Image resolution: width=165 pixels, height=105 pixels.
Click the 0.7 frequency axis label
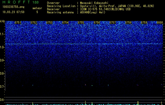[x=2, y=87]
